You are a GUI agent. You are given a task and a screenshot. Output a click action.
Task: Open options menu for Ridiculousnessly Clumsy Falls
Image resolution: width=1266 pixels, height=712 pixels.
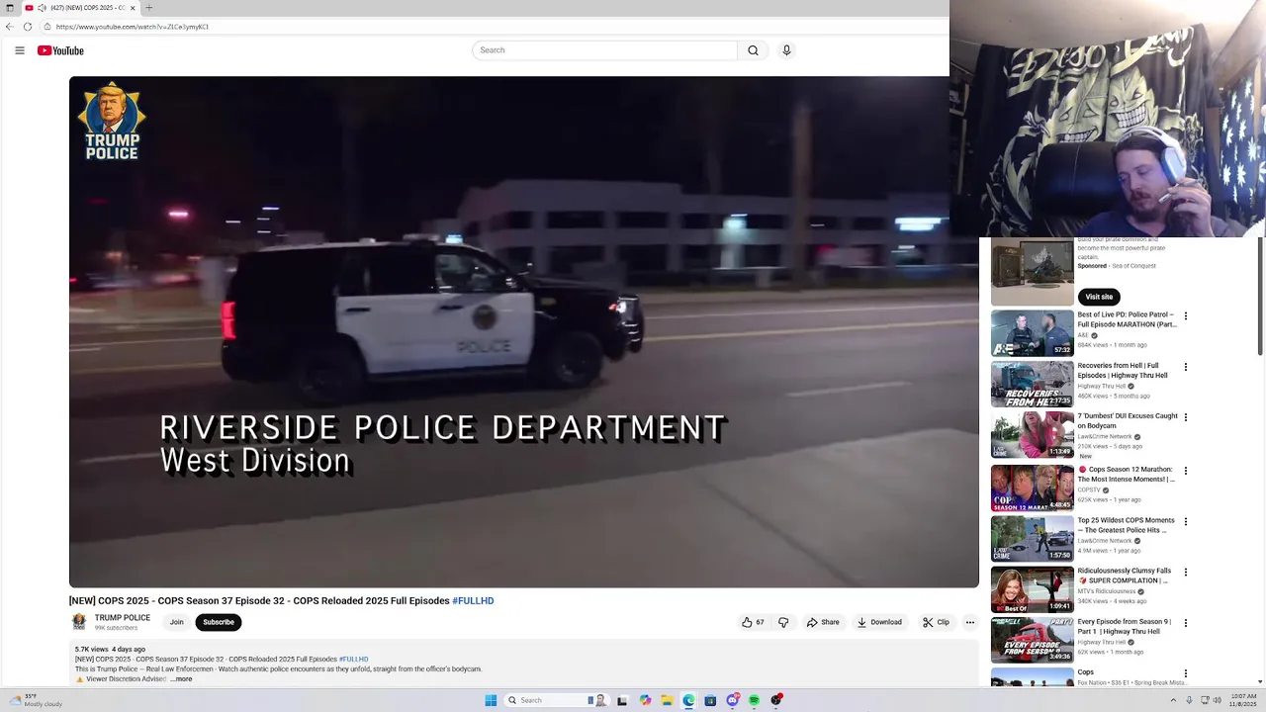click(x=1186, y=572)
